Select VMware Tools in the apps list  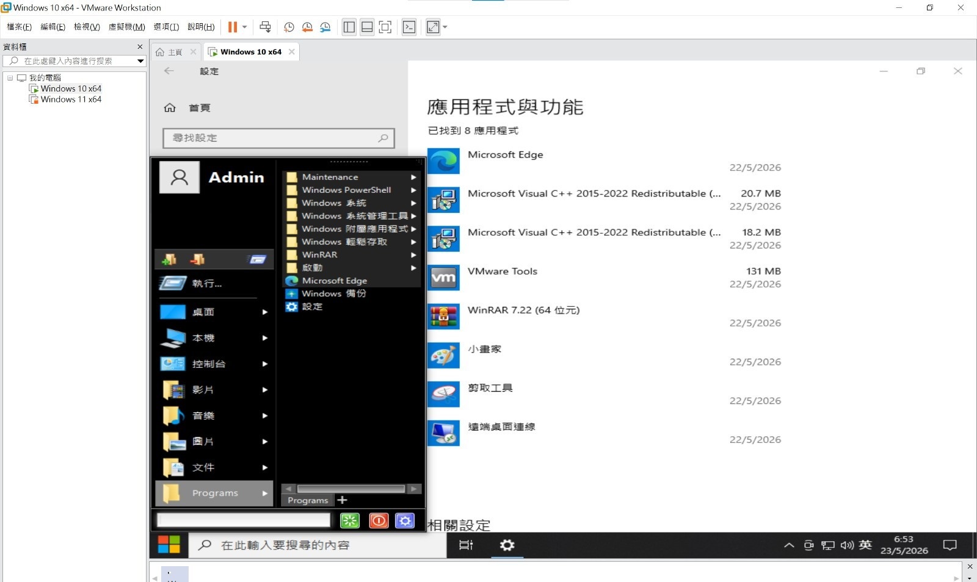[605, 278]
